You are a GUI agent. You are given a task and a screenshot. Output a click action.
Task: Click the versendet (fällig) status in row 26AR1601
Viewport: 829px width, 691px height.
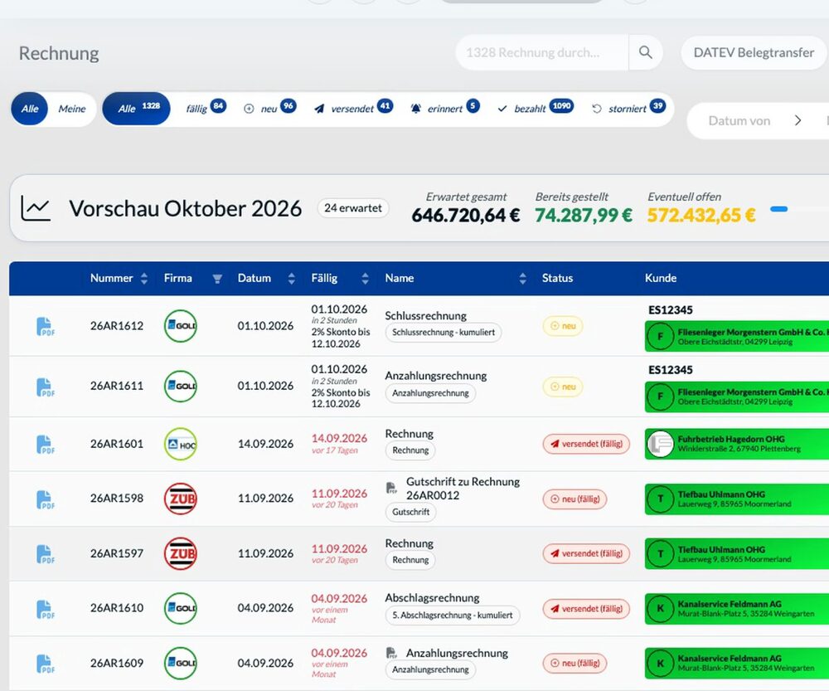click(586, 444)
